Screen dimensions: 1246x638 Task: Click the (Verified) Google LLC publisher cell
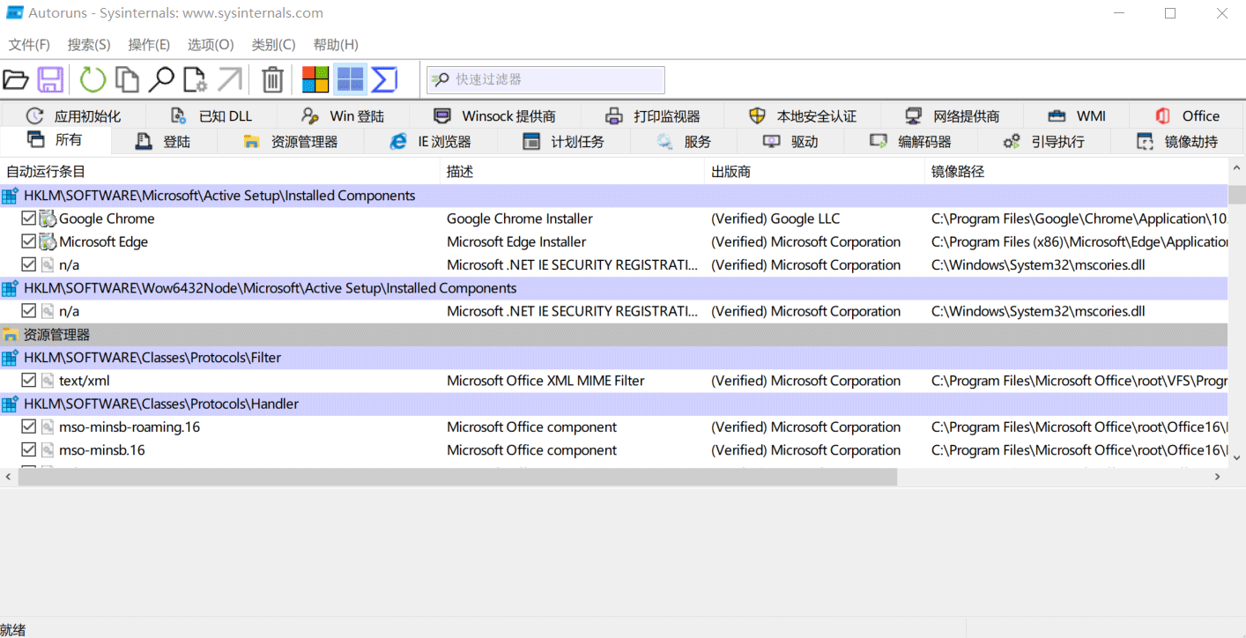[775, 219]
